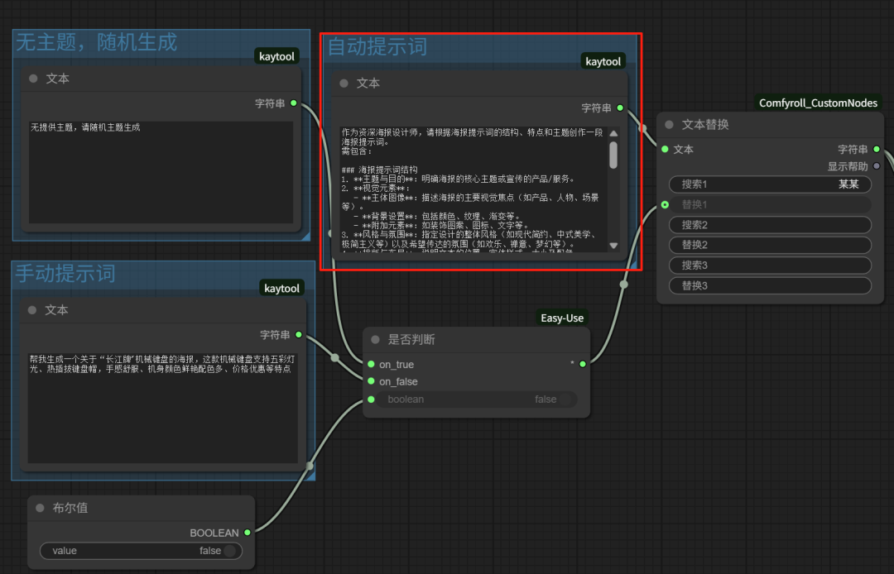
Task: Click the 是否判断 node title
Action: [x=411, y=339]
